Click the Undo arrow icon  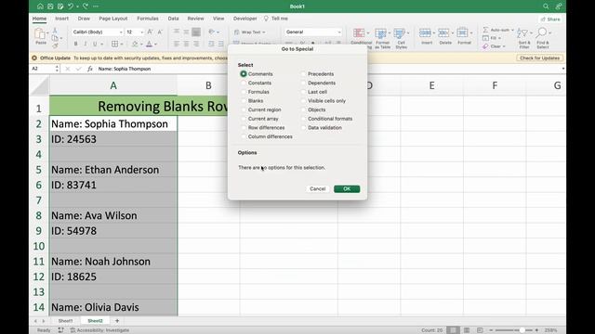71,6
